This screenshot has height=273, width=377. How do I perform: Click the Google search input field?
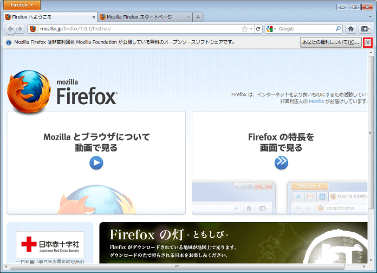click(307, 29)
